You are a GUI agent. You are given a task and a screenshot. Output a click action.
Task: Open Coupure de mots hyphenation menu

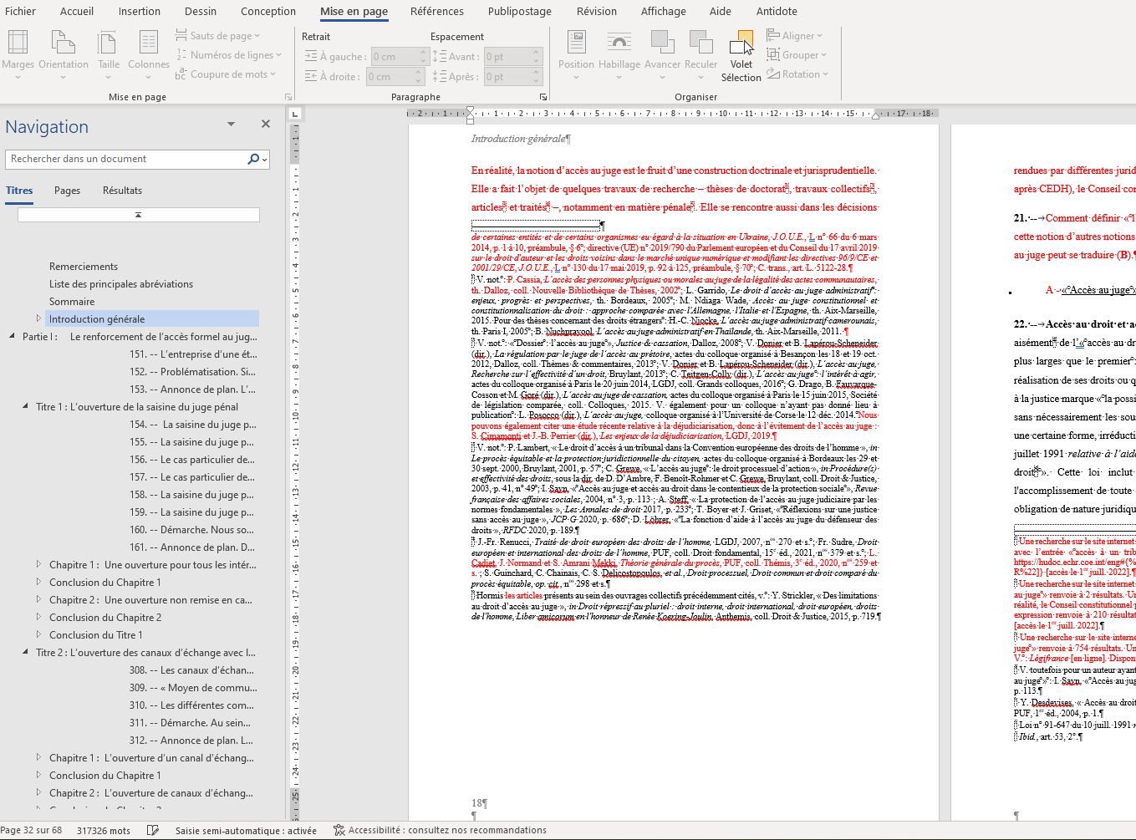pyautogui.click(x=225, y=74)
